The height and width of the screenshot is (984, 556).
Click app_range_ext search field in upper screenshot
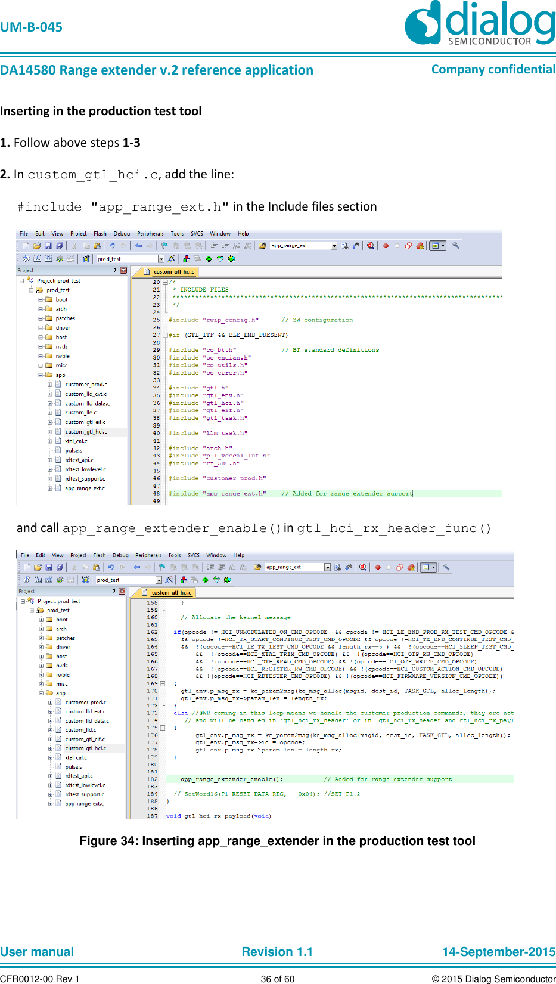coord(300,246)
